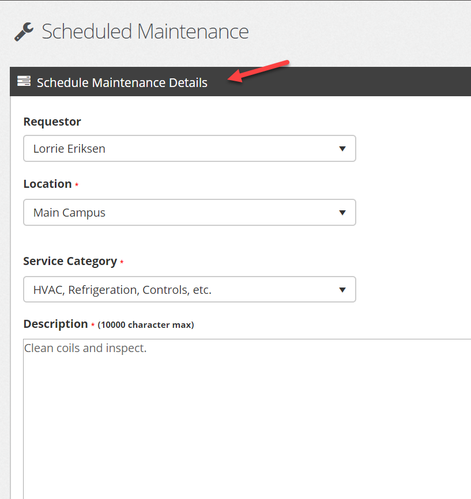Open the Requestor dropdown arrow

click(342, 149)
